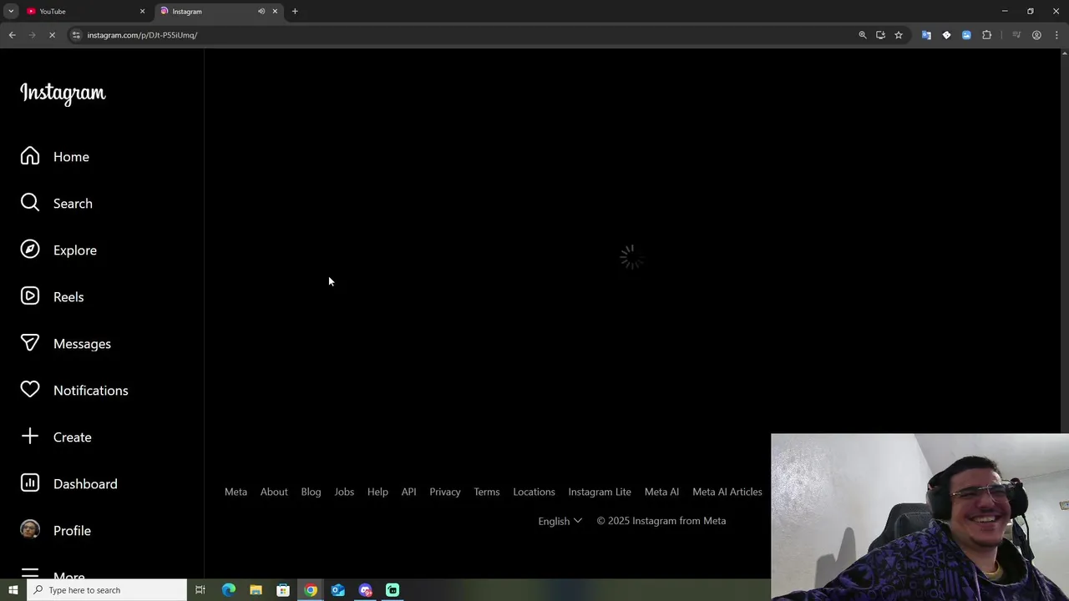This screenshot has width=1069, height=601.
Task: Open Chrome three-dot menu
Action: click(1057, 35)
